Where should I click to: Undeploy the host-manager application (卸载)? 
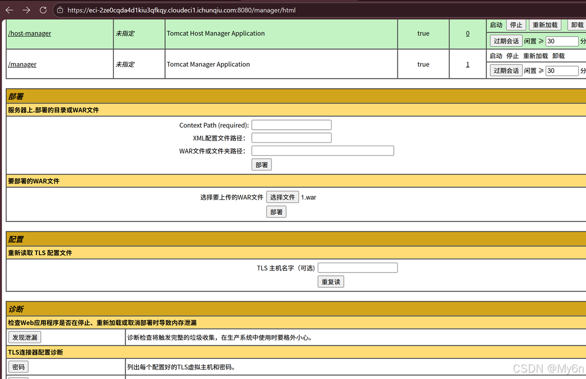[577, 25]
